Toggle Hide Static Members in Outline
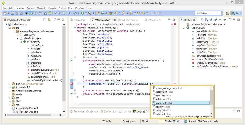The height and width of the screenshot is (125, 245). [216, 20]
